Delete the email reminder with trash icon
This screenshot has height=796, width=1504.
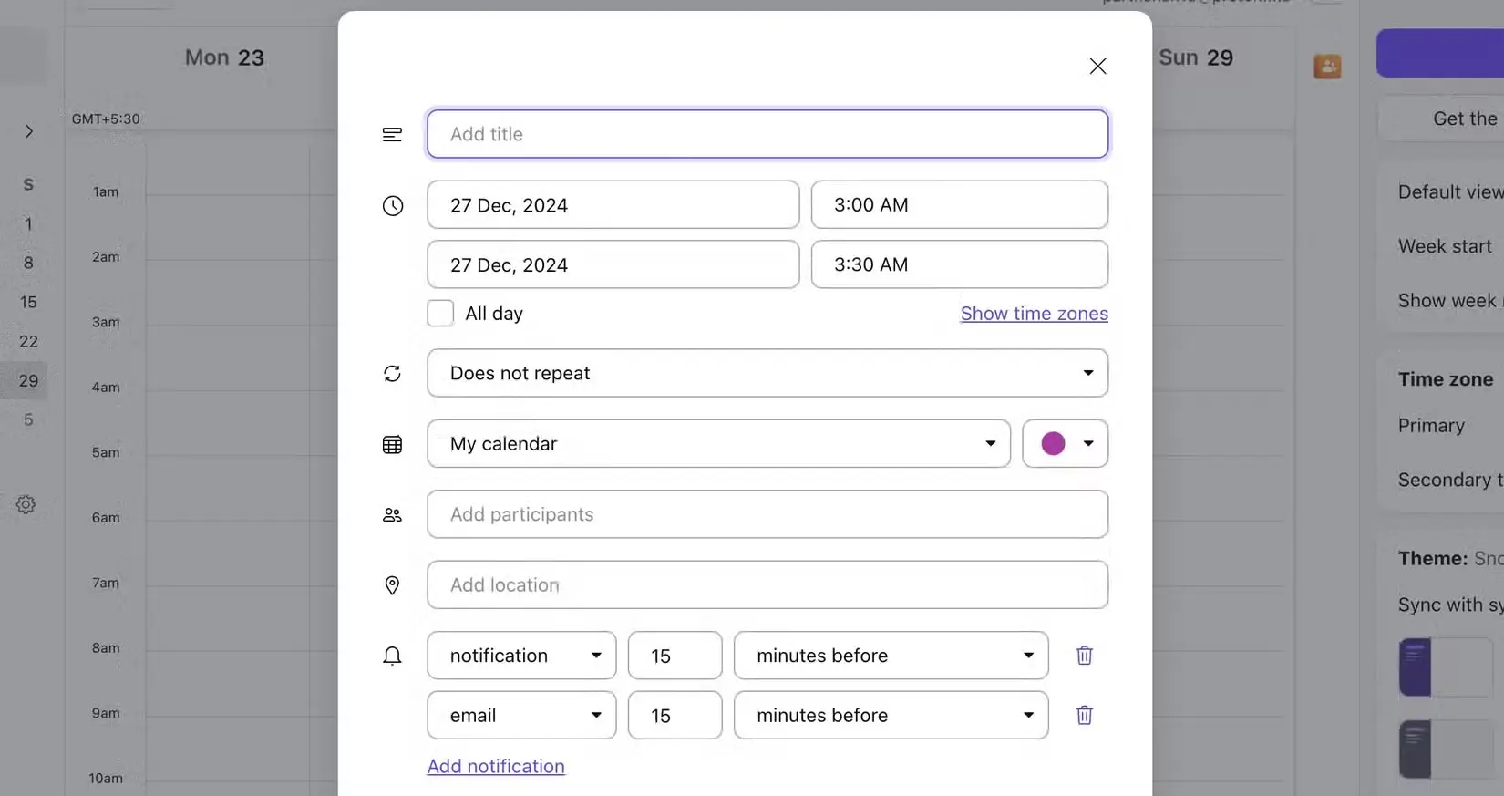1084,716
